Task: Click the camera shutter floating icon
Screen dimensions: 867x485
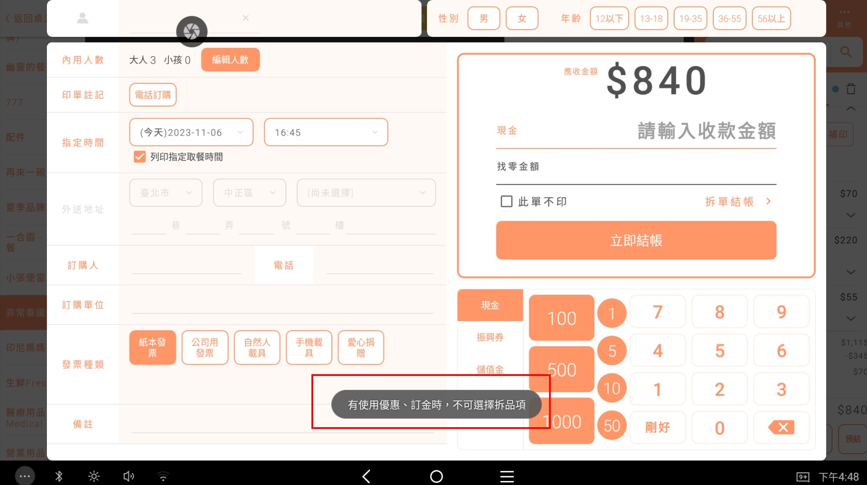Action: click(x=192, y=31)
